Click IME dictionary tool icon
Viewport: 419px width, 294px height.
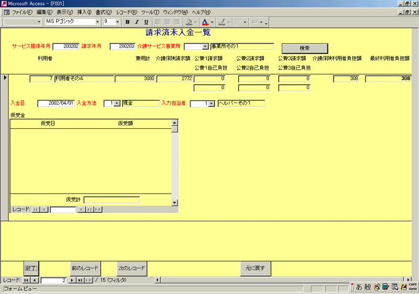tap(385, 287)
